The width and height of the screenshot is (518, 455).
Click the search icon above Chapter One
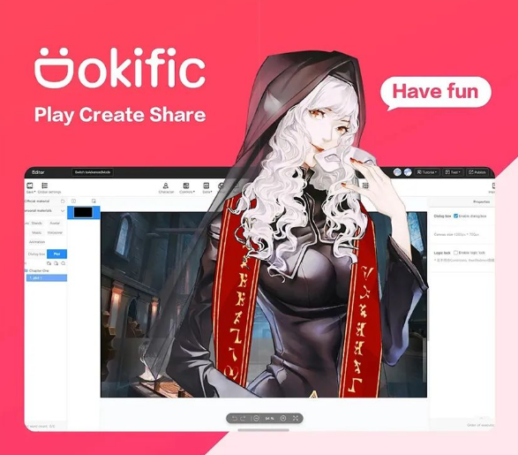pyautogui.click(x=64, y=263)
